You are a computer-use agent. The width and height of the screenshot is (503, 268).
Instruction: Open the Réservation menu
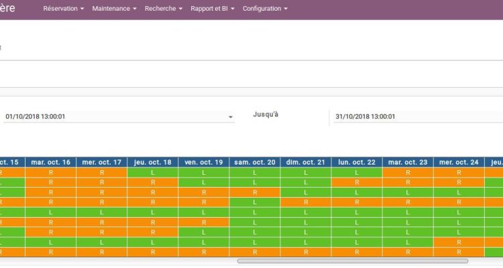click(x=64, y=9)
